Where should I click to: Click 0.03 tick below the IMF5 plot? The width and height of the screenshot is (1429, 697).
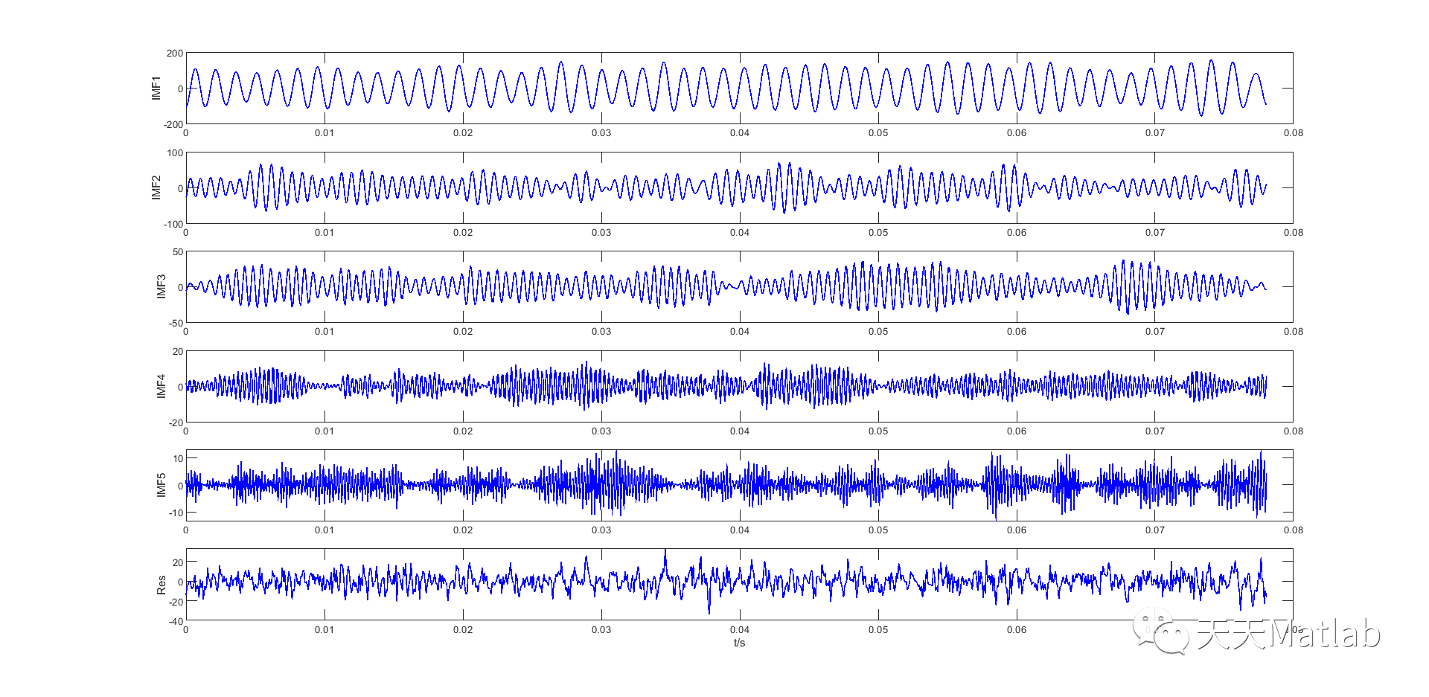(x=601, y=530)
